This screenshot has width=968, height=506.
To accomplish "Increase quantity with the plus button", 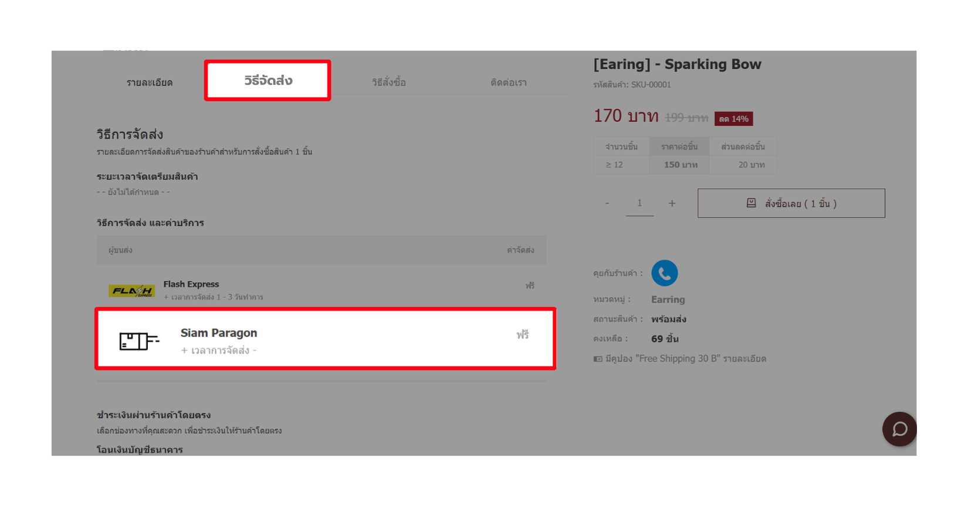I will [x=672, y=203].
